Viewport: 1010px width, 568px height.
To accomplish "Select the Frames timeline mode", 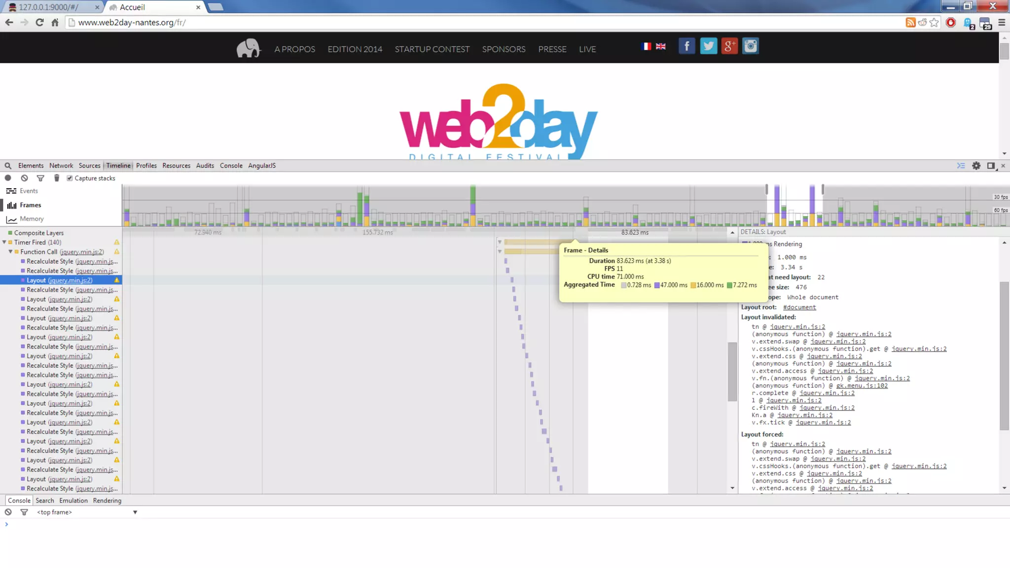I will (x=30, y=205).
